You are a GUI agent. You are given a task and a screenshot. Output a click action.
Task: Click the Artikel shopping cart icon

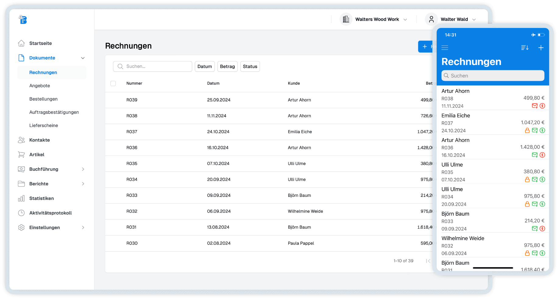click(21, 154)
